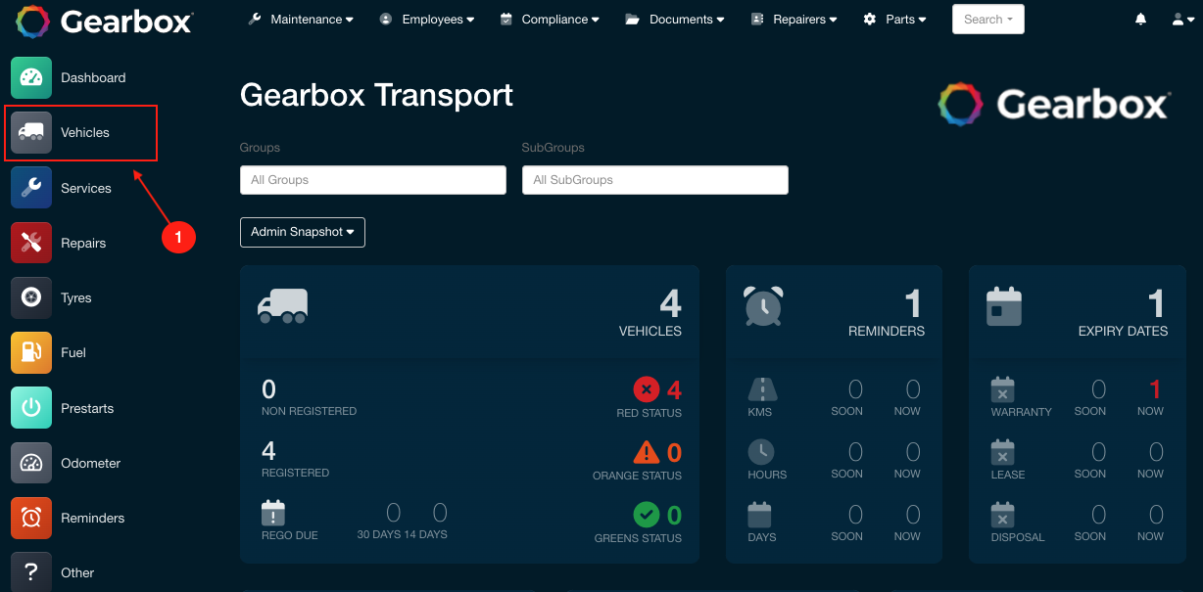The height and width of the screenshot is (592, 1203).
Task: Open the Parts menu
Action: point(894,20)
